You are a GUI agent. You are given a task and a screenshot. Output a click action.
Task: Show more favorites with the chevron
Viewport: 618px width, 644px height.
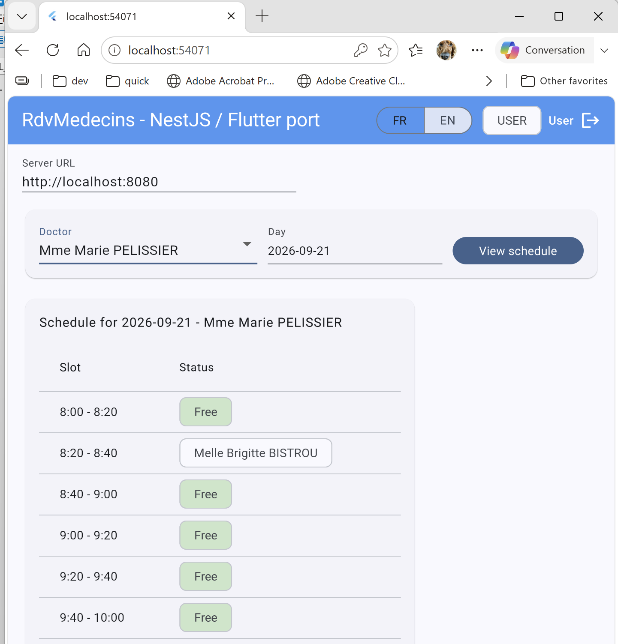pyautogui.click(x=489, y=81)
